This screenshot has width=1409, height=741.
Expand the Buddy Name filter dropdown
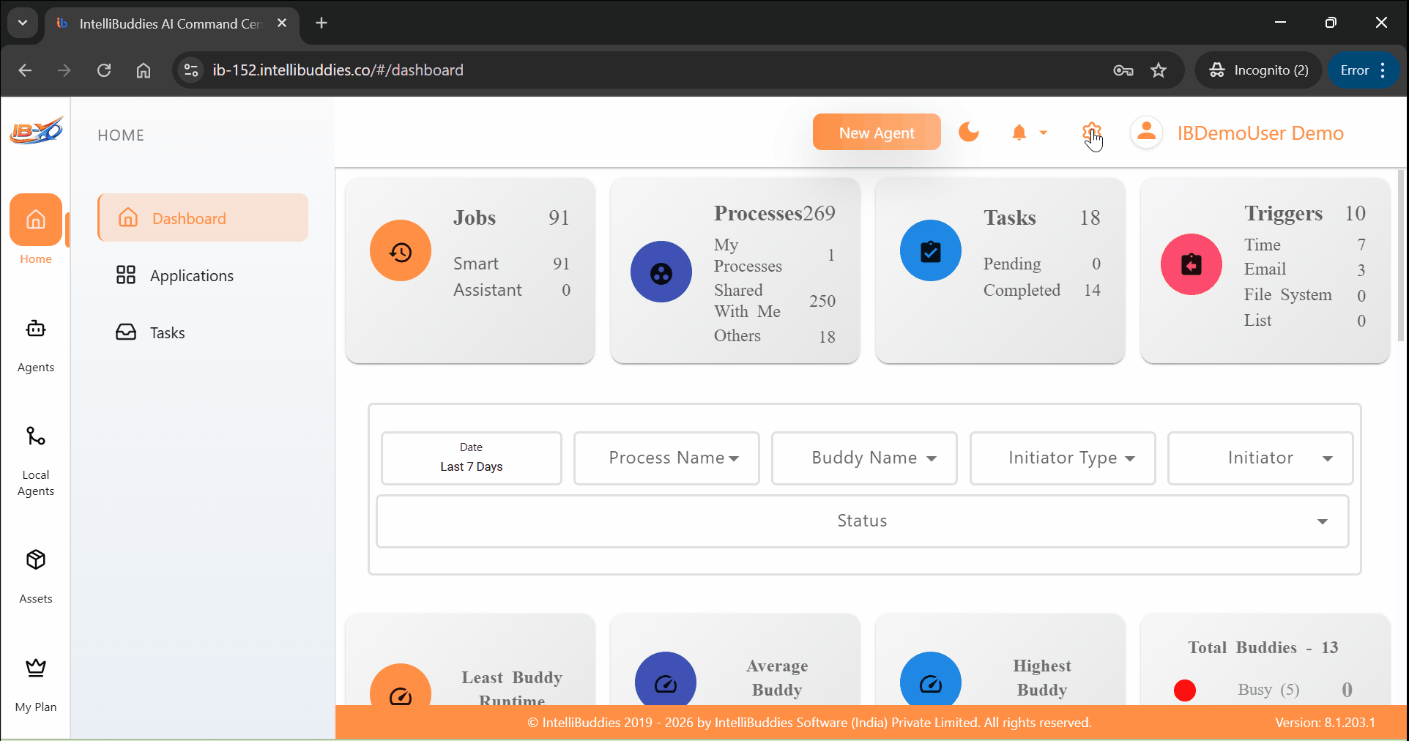coord(863,458)
